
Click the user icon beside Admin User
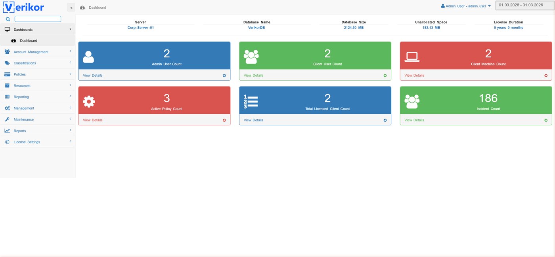[443, 6]
